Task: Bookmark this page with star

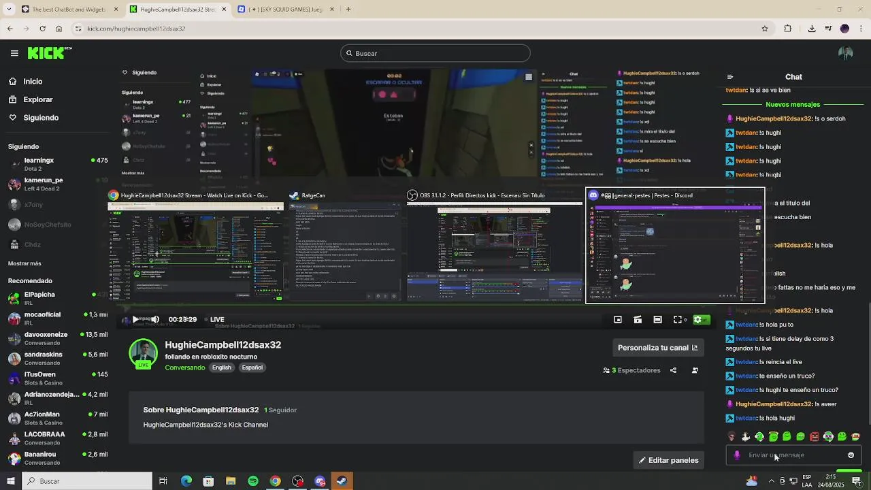Action: pos(765,29)
